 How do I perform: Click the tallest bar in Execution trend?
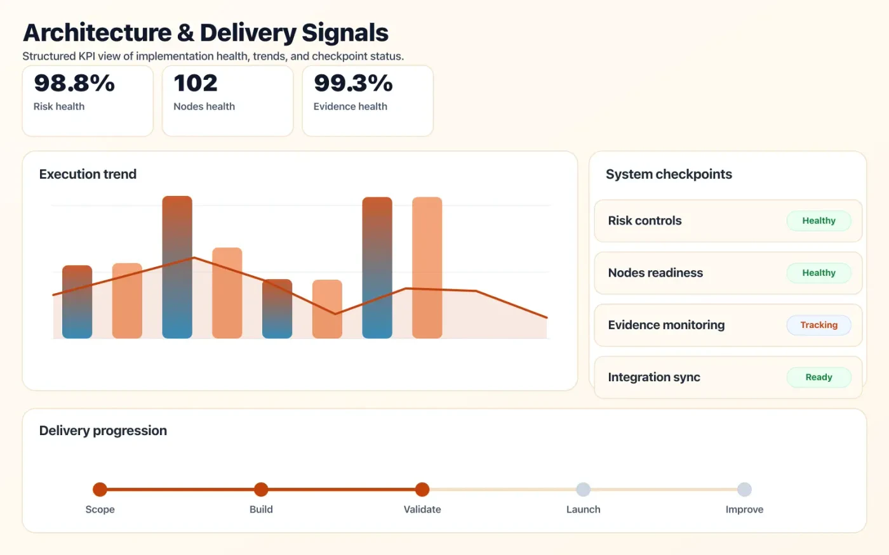click(177, 266)
